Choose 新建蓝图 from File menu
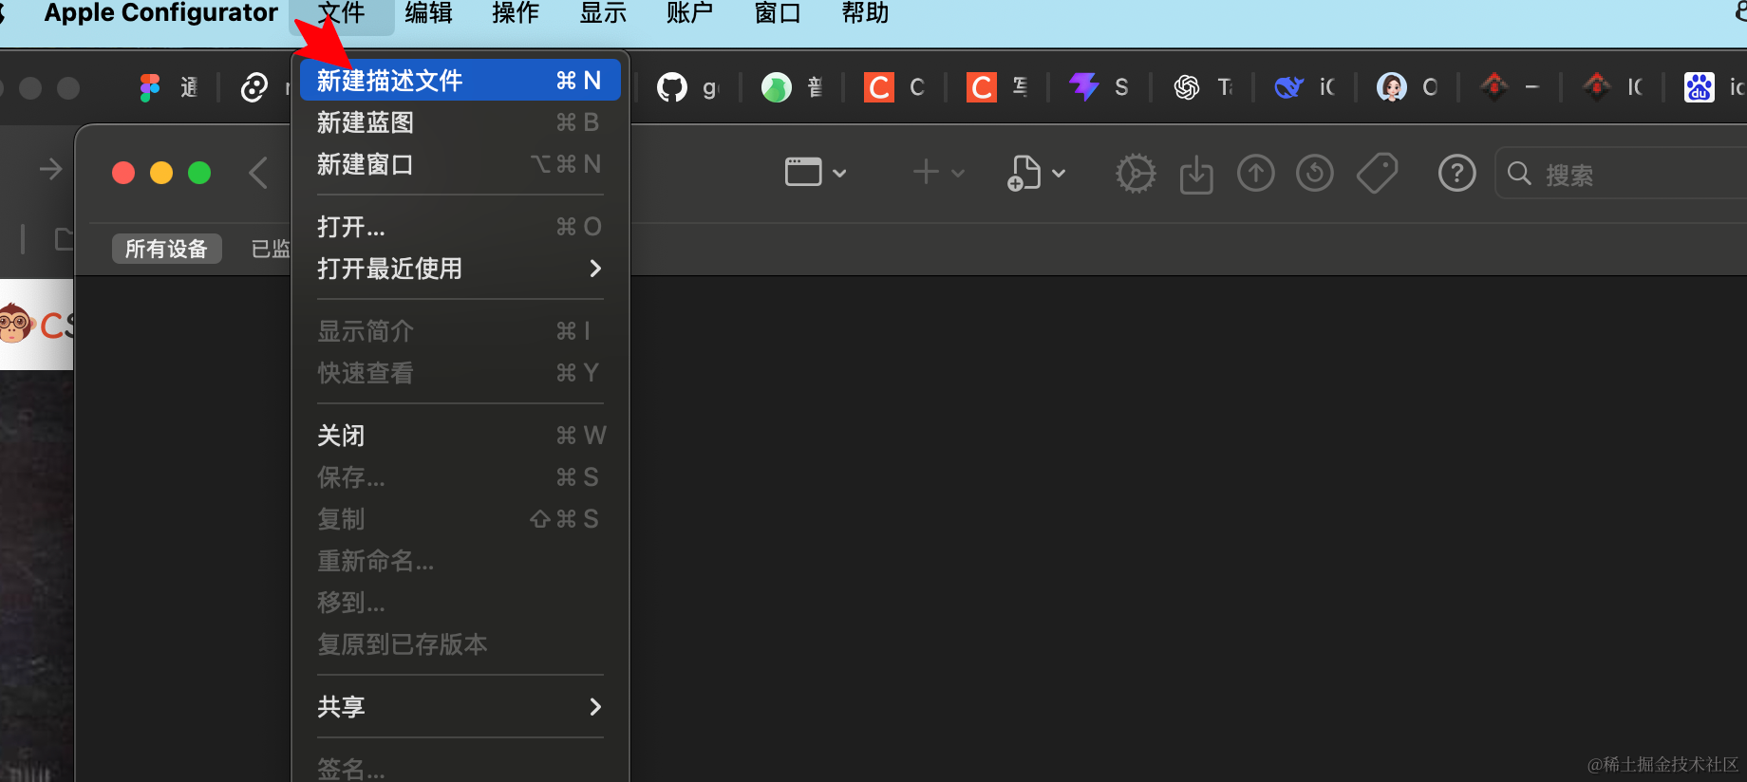The width and height of the screenshot is (1747, 782). 460,122
